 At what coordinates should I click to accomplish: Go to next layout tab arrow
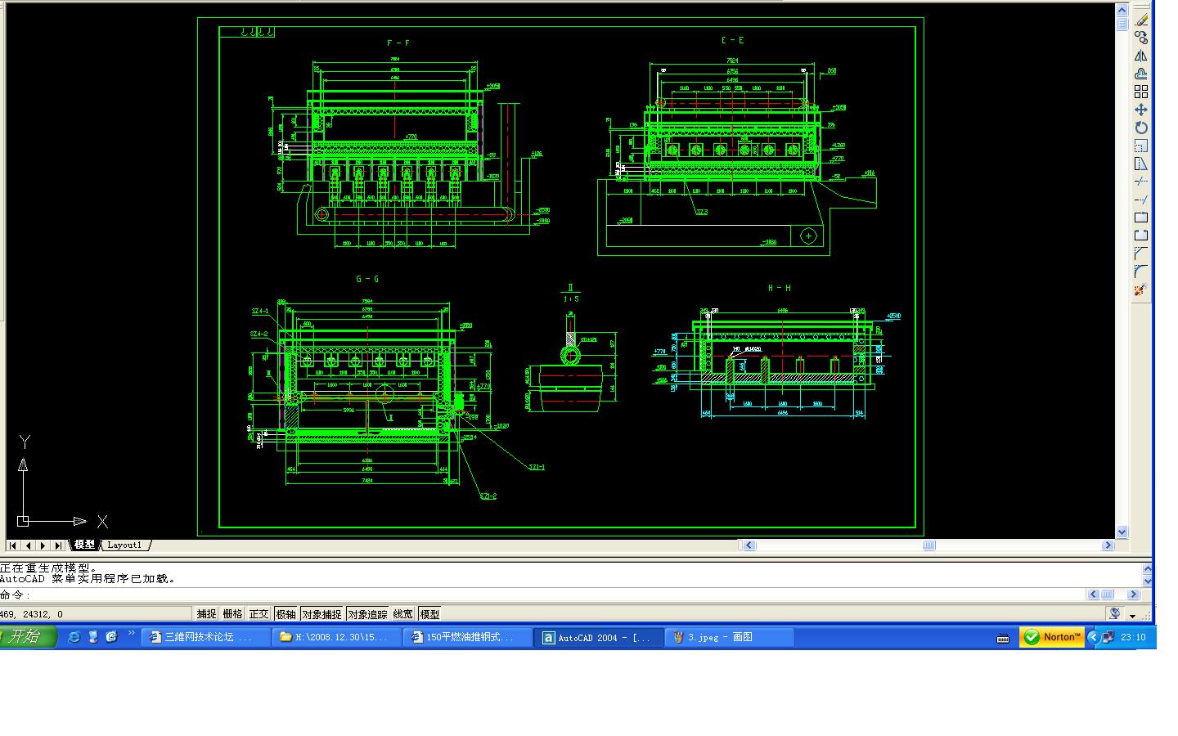[43, 545]
